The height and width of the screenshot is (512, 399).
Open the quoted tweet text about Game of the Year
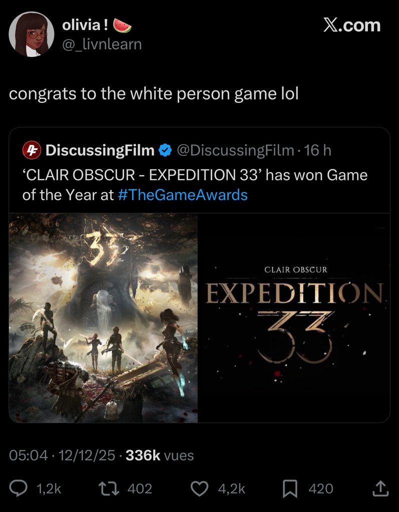tap(195, 185)
